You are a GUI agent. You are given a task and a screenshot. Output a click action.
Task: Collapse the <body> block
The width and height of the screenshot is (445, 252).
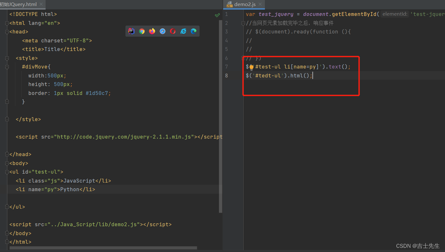tap(7, 163)
